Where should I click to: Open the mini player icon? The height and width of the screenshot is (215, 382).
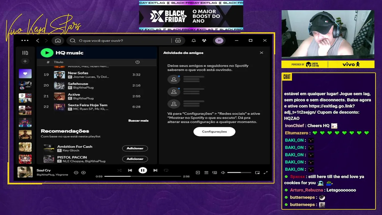tap(257, 173)
